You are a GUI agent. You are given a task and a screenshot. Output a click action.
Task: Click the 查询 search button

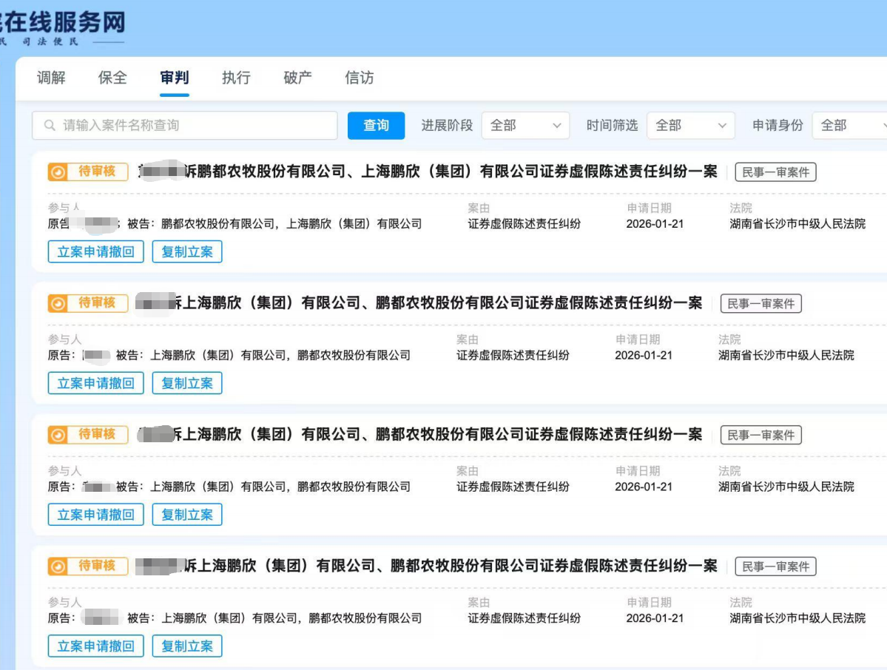[x=375, y=126]
